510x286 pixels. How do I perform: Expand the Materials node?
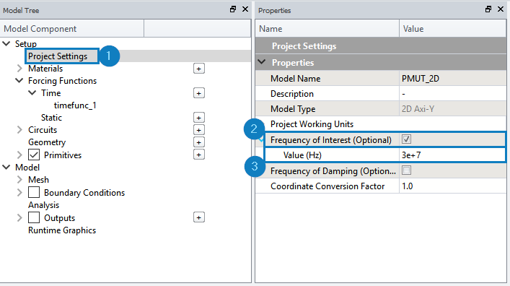click(x=19, y=69)
